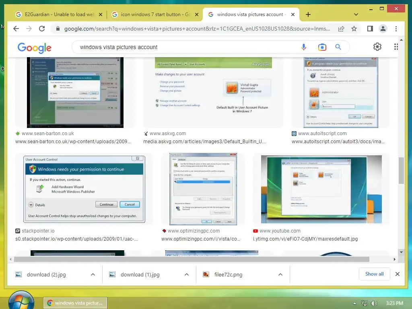This screenshot has width=412, height=309.
Task: Click the horizontal scrollbar thumb
Action: (x=192, y=259)
